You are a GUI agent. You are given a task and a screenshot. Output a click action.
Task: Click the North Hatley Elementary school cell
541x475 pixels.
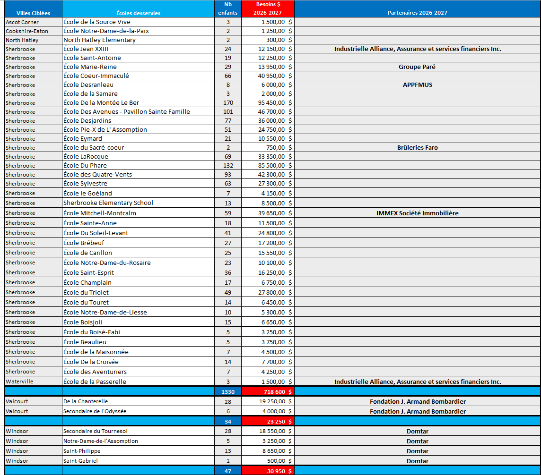[x=138, y=40]
